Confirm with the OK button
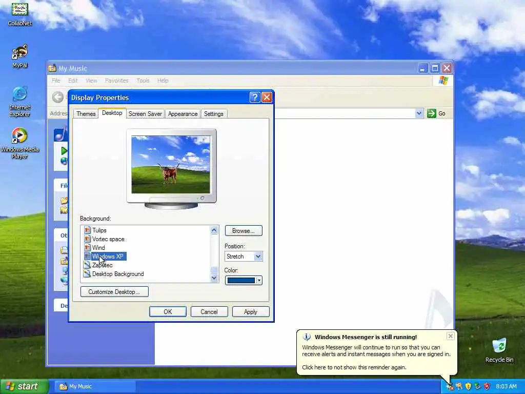 pyautogui.click(x=168, y=311)
